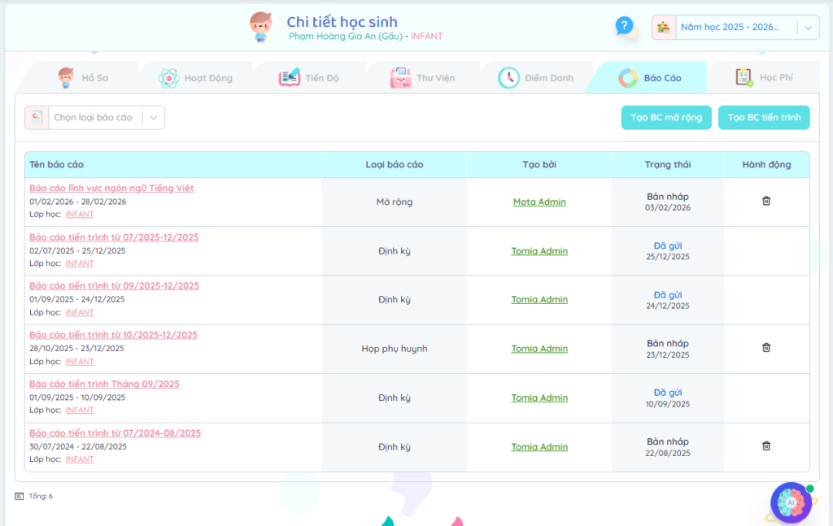Viewport: 833px width, 526px height.
Task: Open the help chat bubble icon
Action: [624, 27]
